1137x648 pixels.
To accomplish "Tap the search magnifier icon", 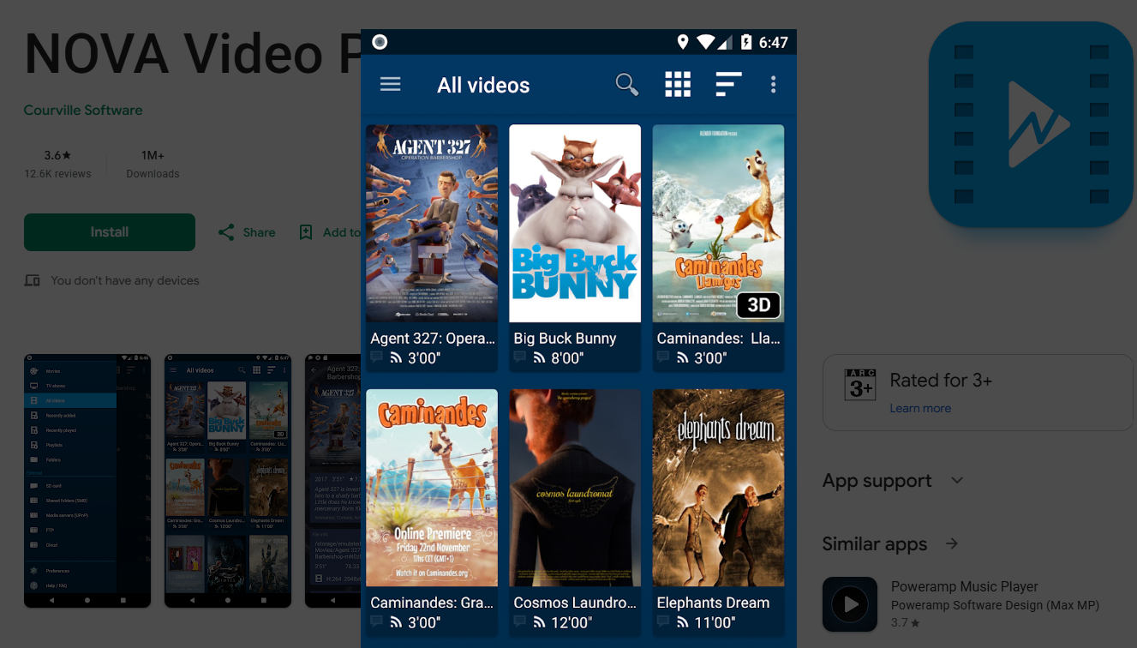I will [627, 84].
